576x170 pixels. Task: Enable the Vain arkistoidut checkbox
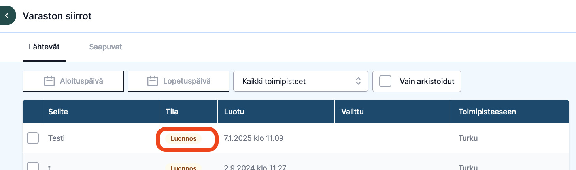point(385,81)
